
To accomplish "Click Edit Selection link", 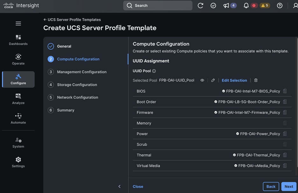I will pyautogui.click(x=234, y=80).
